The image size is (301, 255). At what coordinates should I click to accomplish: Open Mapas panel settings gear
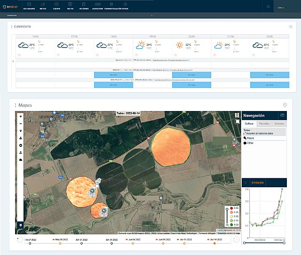(285, 105)
